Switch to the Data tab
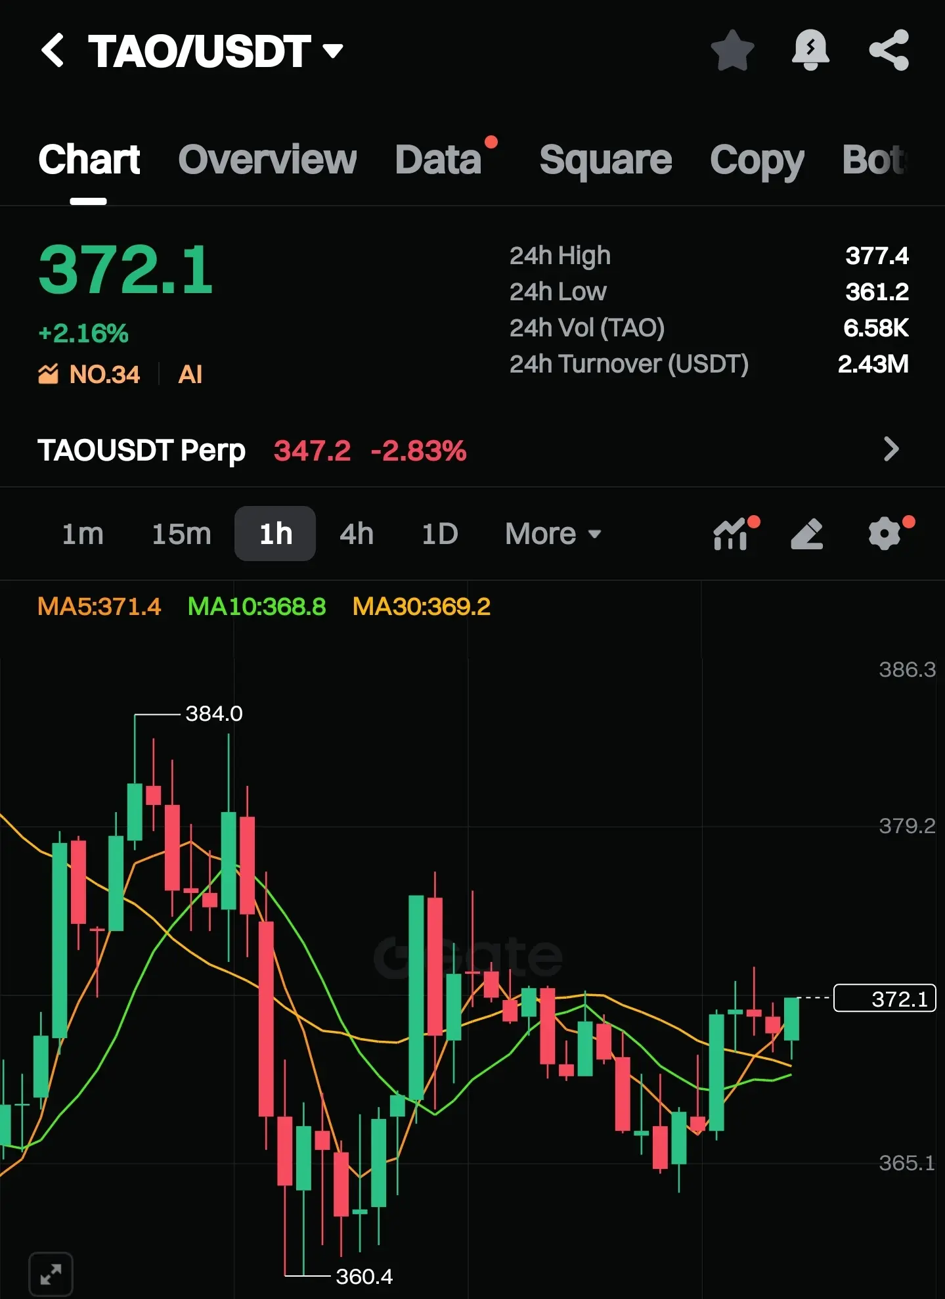945x1299 pixels. click(439, 160)
